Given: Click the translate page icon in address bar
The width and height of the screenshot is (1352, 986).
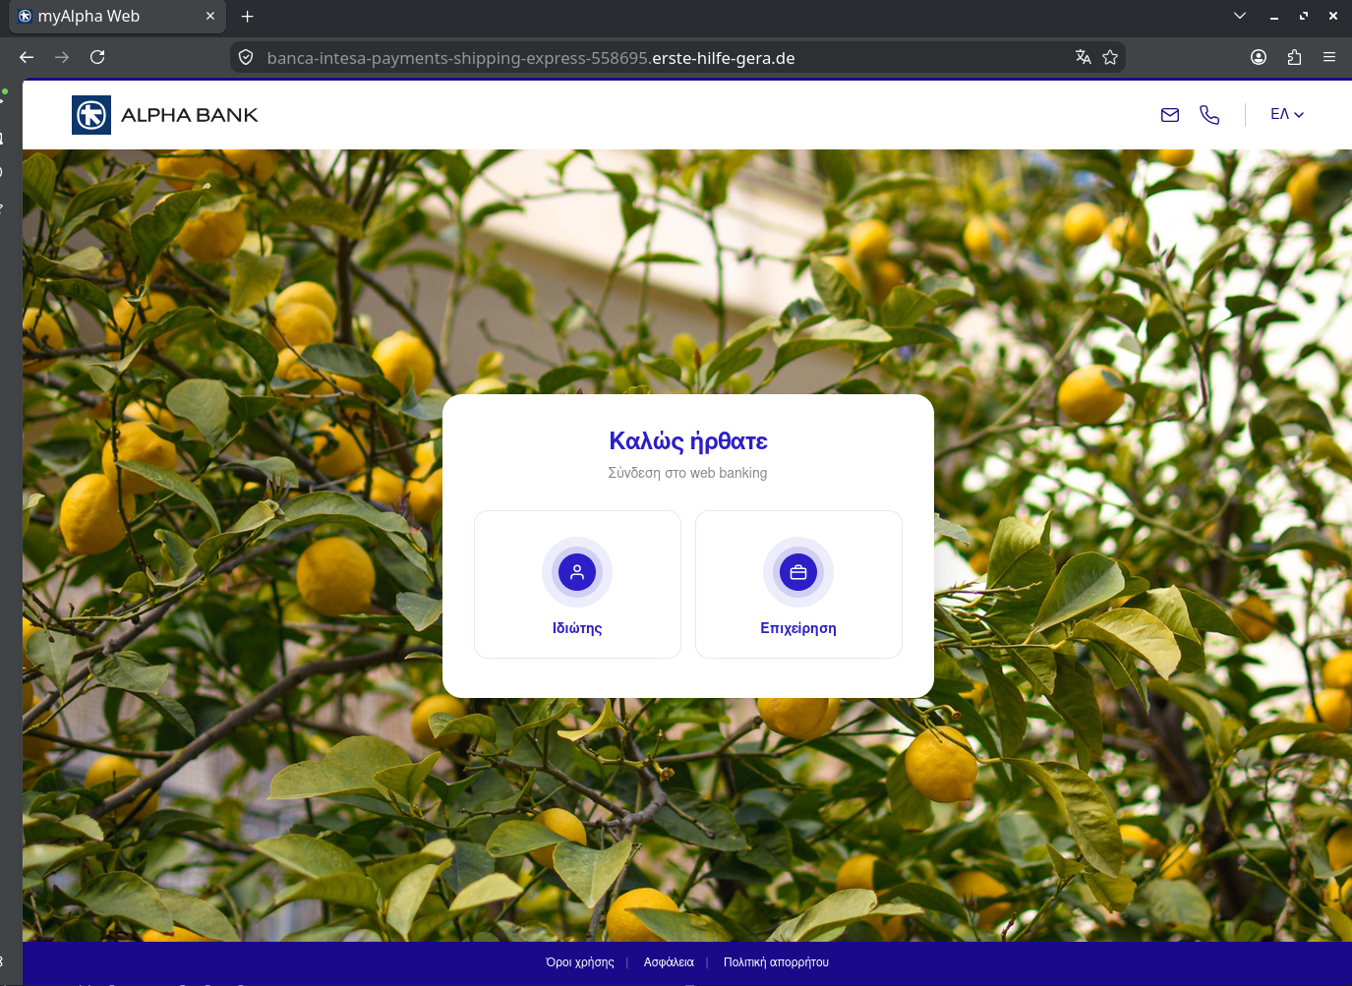Looking at the screenshot, I should 1083,57.
